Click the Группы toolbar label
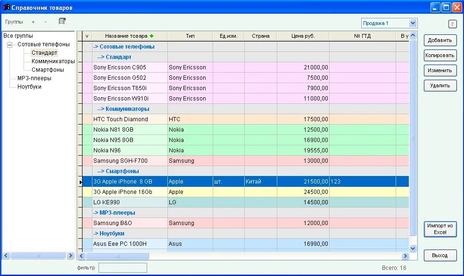The width and height of the screenshot is (464, 276). click(14, 22)
